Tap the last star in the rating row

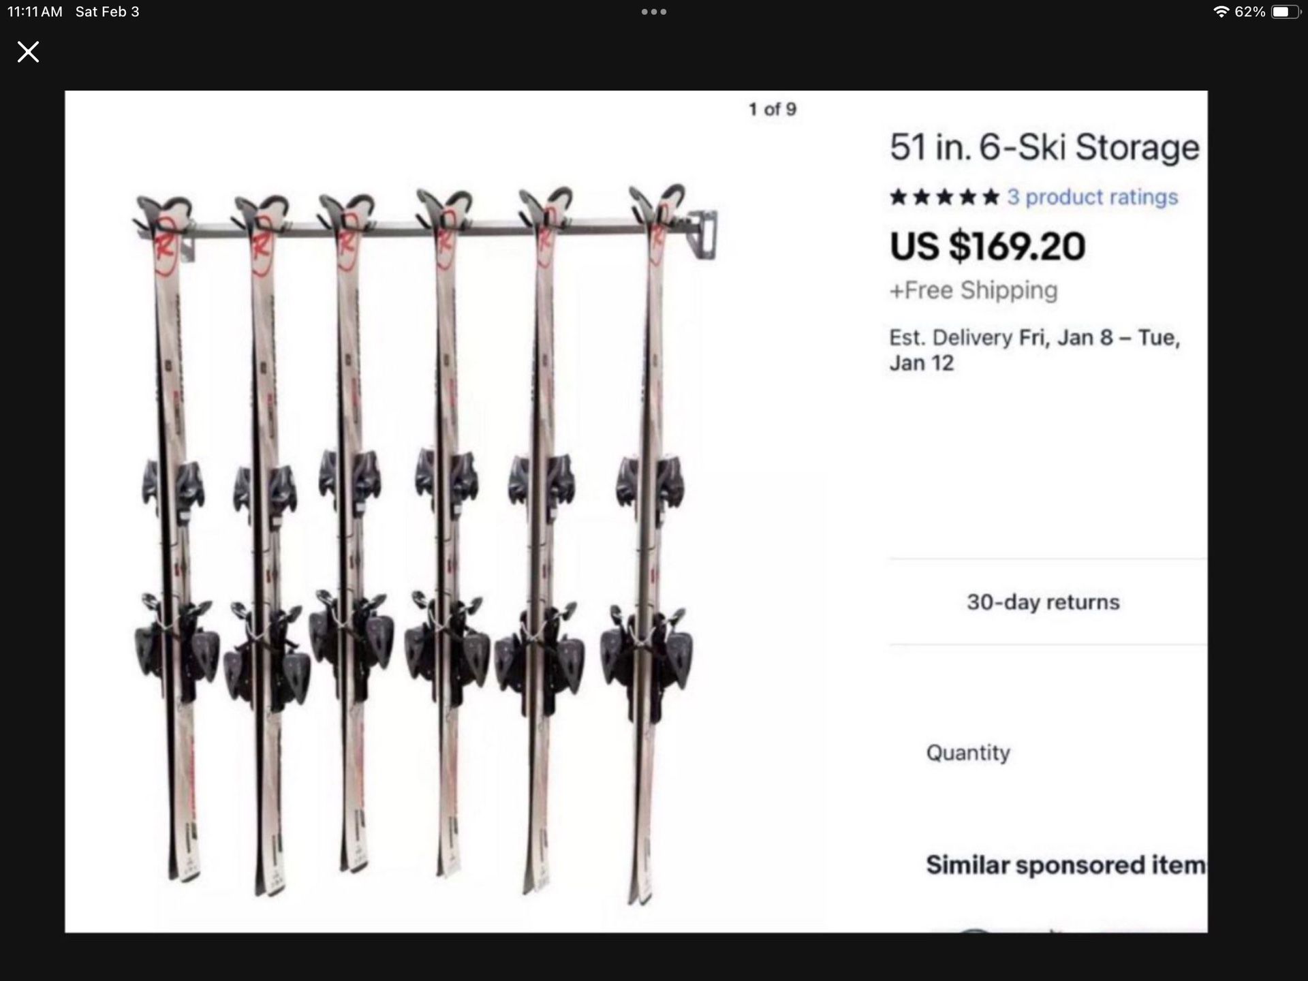point(989,198)
